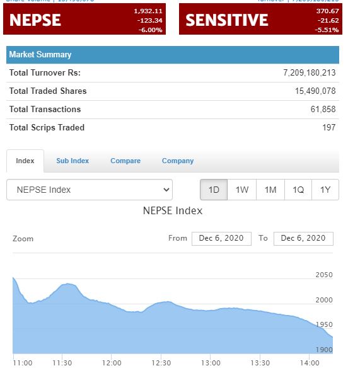This screenshot has height=378, width=348.
Task: Choose the 1Y time range
Action: click(x=325, y=190)
